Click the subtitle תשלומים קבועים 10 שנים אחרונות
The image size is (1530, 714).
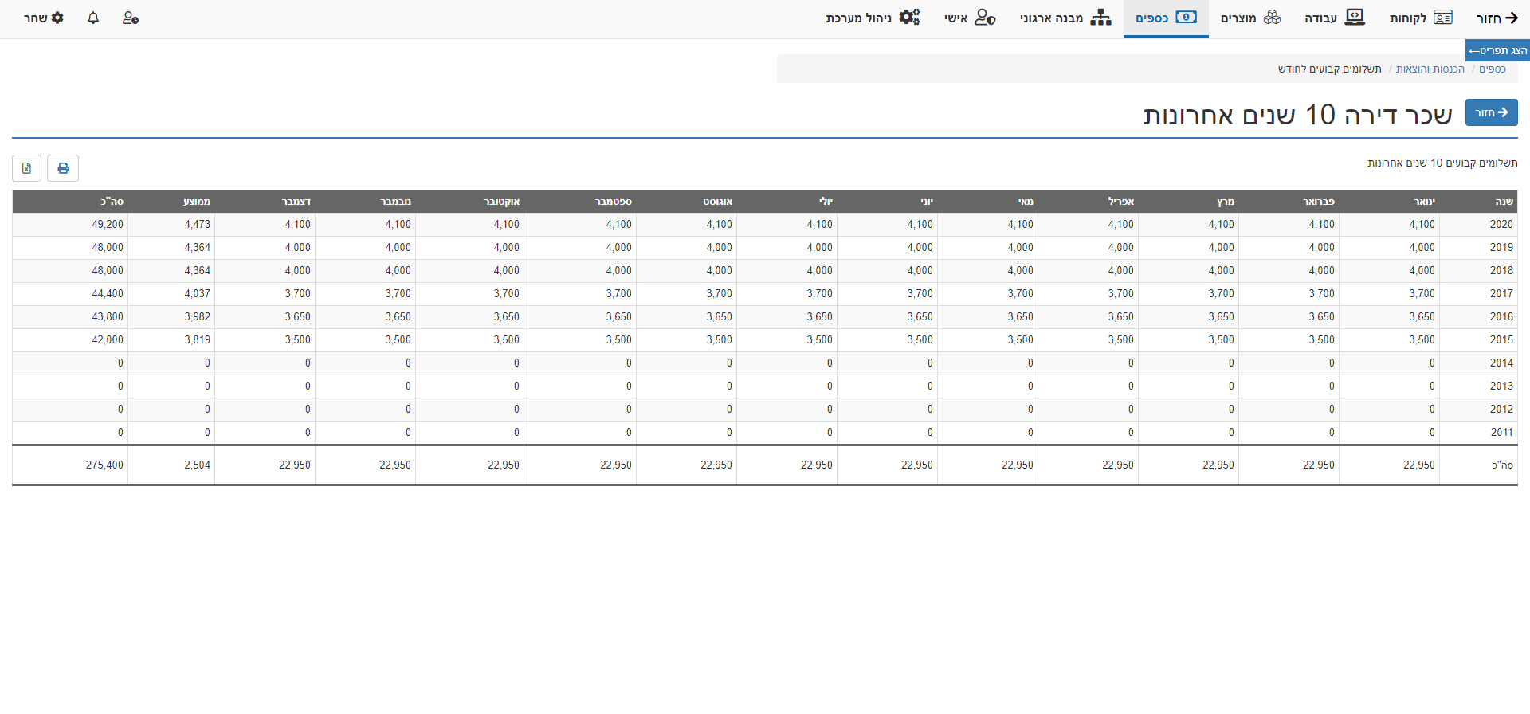pos(1442,163)
